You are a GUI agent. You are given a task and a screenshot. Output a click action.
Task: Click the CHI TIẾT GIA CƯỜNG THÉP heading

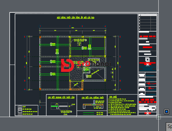(x=93, y=98)
